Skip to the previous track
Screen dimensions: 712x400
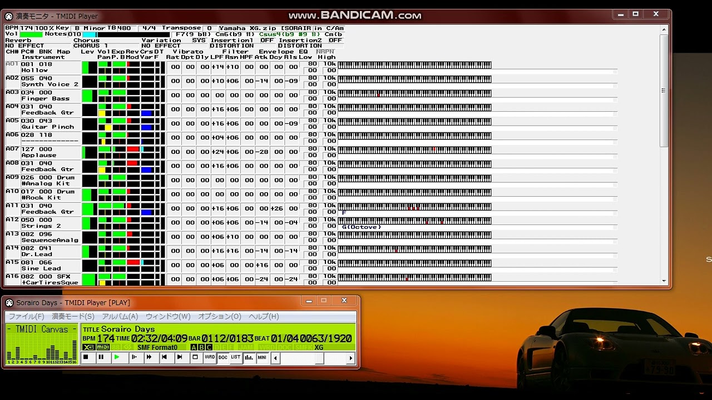point(164,358)
